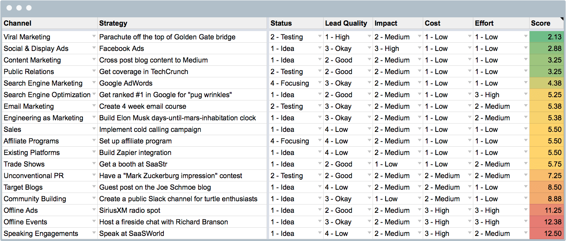
Task: Select the 5.75 score cell
Action: (x=547, y=164)
